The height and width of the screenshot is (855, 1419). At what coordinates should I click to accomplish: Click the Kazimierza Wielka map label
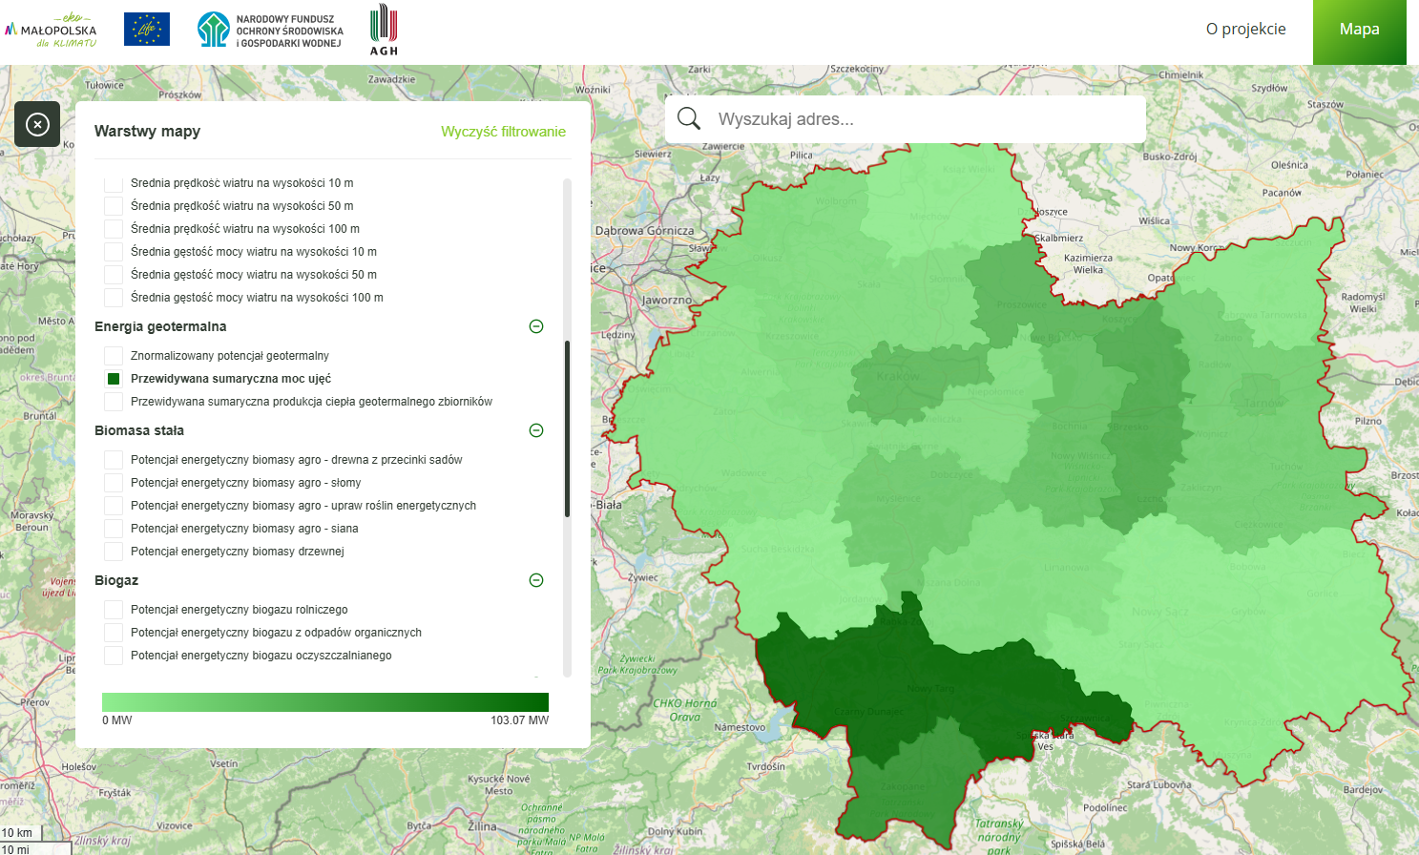click(x=1088, y=263)
